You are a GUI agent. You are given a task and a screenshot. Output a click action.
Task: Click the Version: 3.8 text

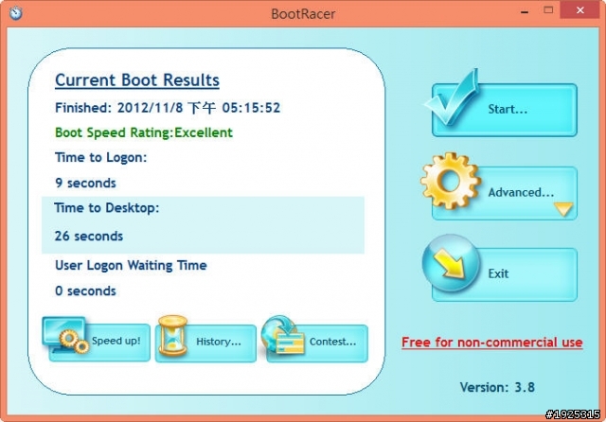tap(497, 387)
